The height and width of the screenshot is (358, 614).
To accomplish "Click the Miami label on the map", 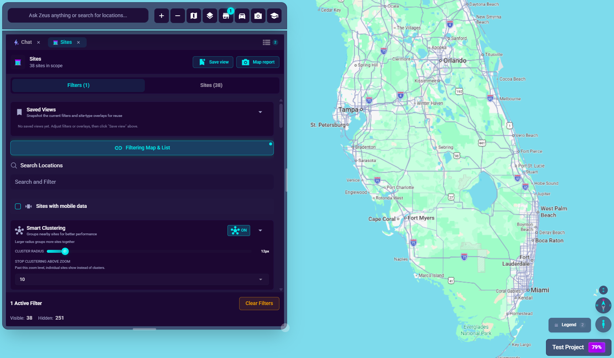I will 540,290.
